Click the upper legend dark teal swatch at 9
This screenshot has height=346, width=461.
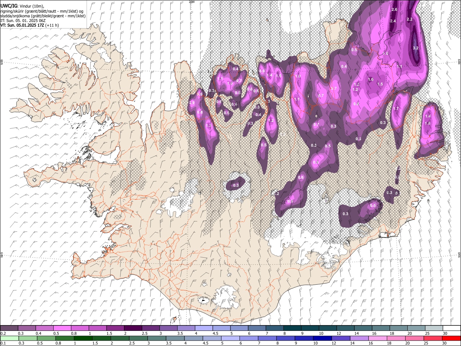click(x=310, y=328)
